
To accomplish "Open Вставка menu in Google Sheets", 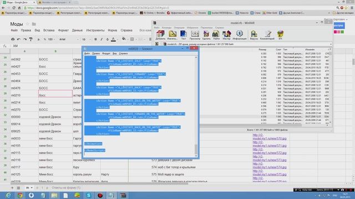I will (49, 30).
